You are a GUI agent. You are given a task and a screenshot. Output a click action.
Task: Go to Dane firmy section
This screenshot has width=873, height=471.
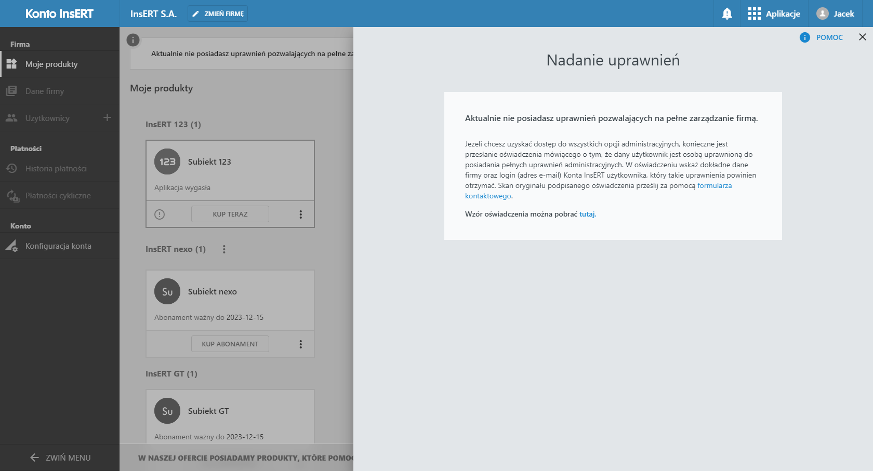(x=60, y=91)
